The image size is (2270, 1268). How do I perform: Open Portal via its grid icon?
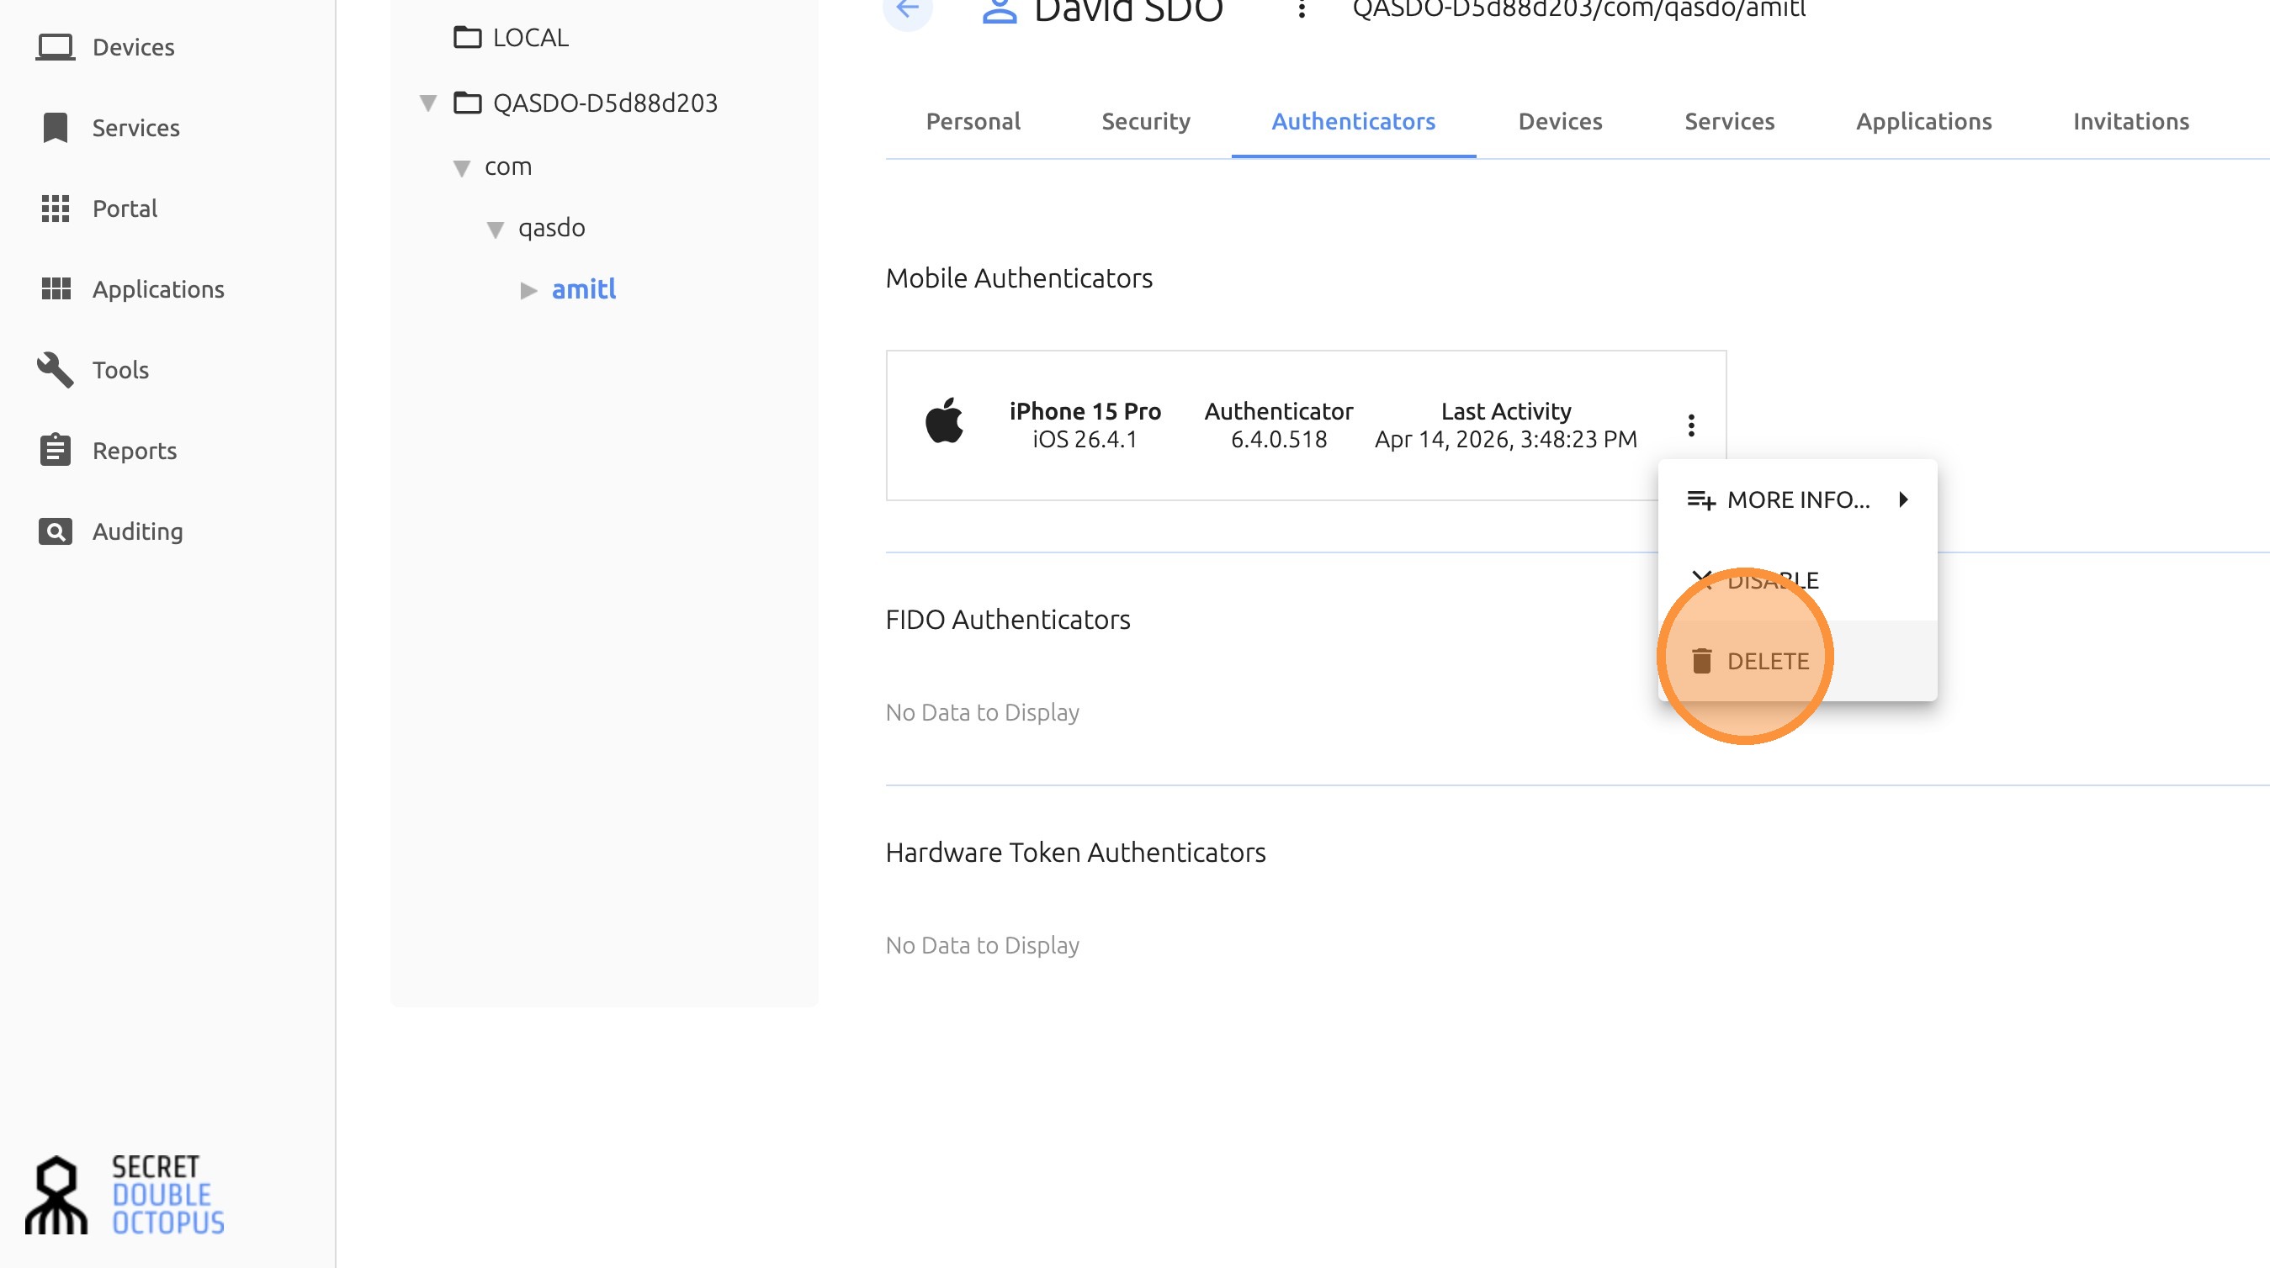55,209
